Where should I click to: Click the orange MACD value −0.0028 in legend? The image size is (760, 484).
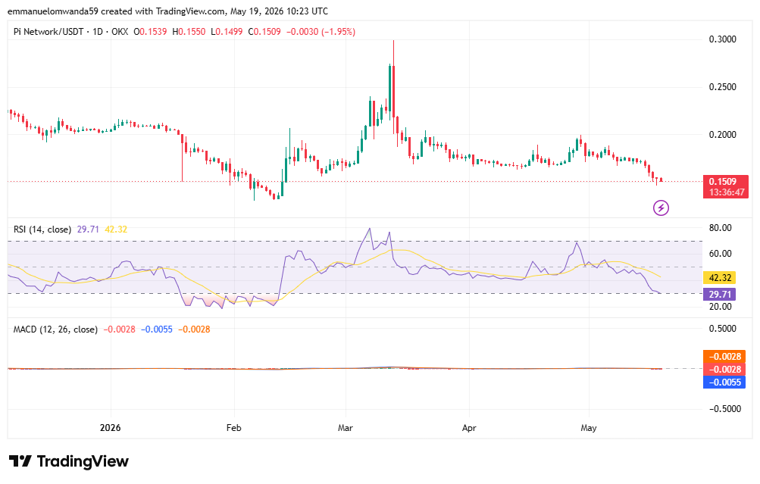[194, 329]
